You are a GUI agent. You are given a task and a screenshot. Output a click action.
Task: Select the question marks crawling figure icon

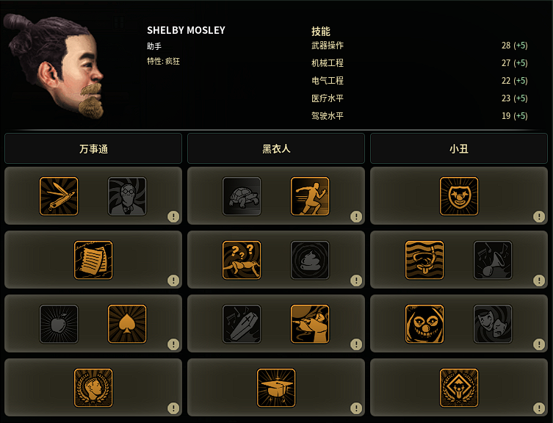tap(242, 260)
